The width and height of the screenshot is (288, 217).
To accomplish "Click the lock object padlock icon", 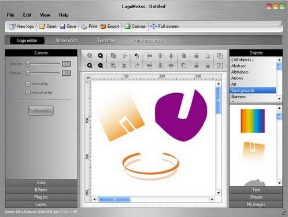I will tap(197, 56).
